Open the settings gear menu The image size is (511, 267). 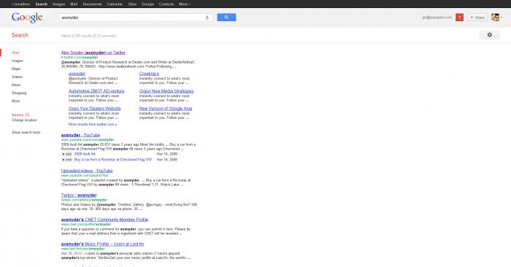[489, 35]
